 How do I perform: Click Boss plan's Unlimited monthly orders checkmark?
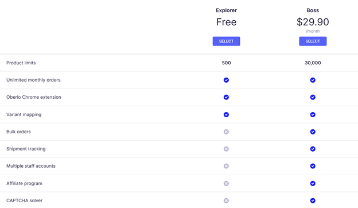313,80
